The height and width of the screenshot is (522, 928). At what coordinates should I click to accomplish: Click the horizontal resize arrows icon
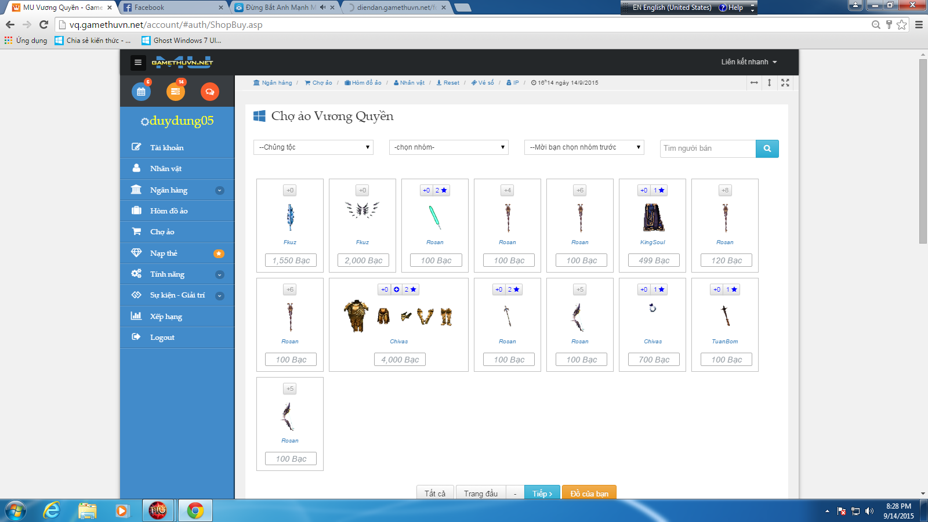coord(754,83)
